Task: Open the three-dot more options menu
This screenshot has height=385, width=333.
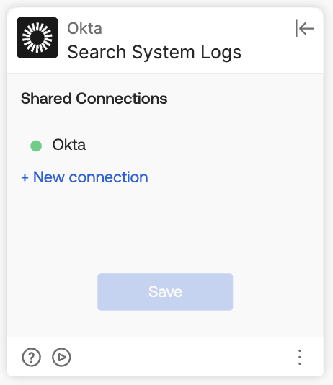Action: click(x=300, y=357)
